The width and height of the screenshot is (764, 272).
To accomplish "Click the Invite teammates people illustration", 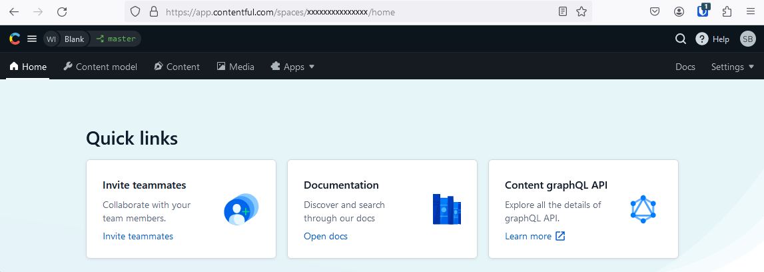I will [241, 209].
